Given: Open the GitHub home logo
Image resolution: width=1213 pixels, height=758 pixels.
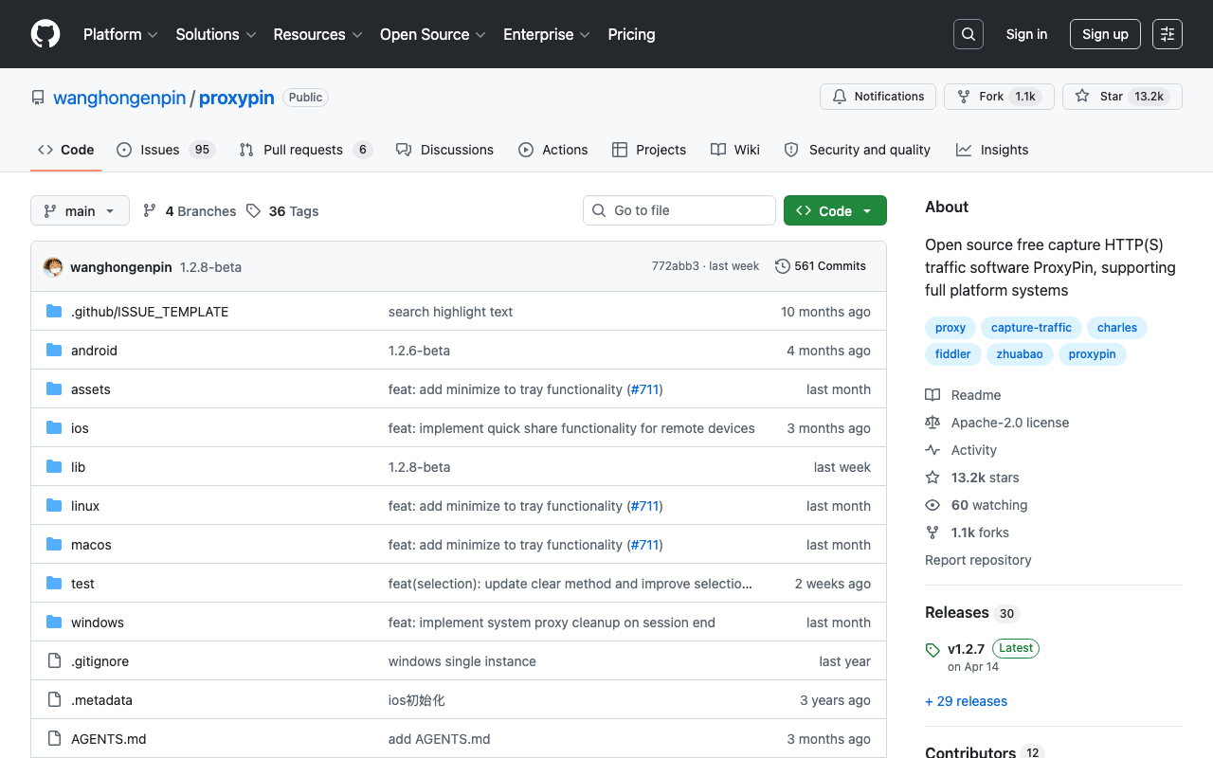Looking at the screenshot, I should pos(45,34).
